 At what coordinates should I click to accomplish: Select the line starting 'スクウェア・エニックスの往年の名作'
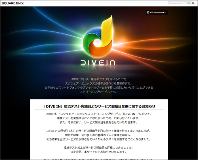click(98, 83)
